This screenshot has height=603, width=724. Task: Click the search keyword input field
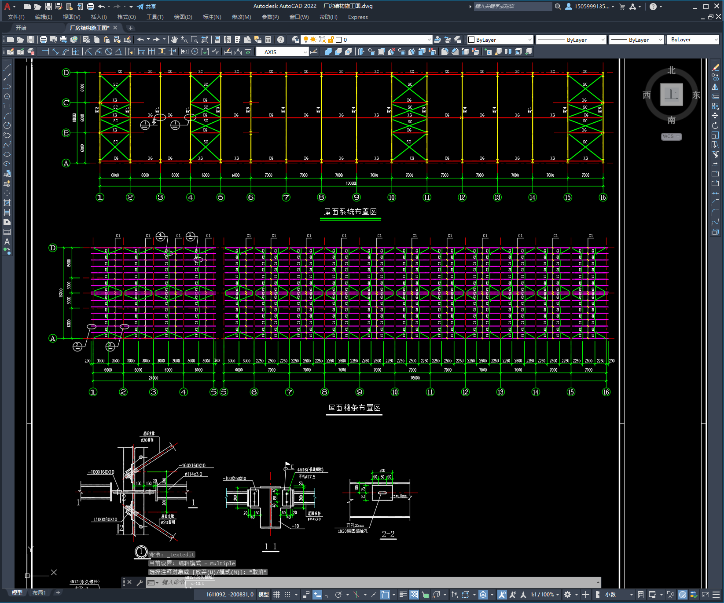coord(512,6)
